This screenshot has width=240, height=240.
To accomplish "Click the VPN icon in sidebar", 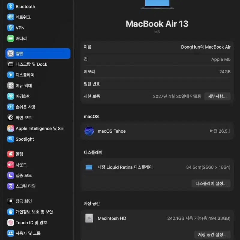I will [x=10, y=28].
